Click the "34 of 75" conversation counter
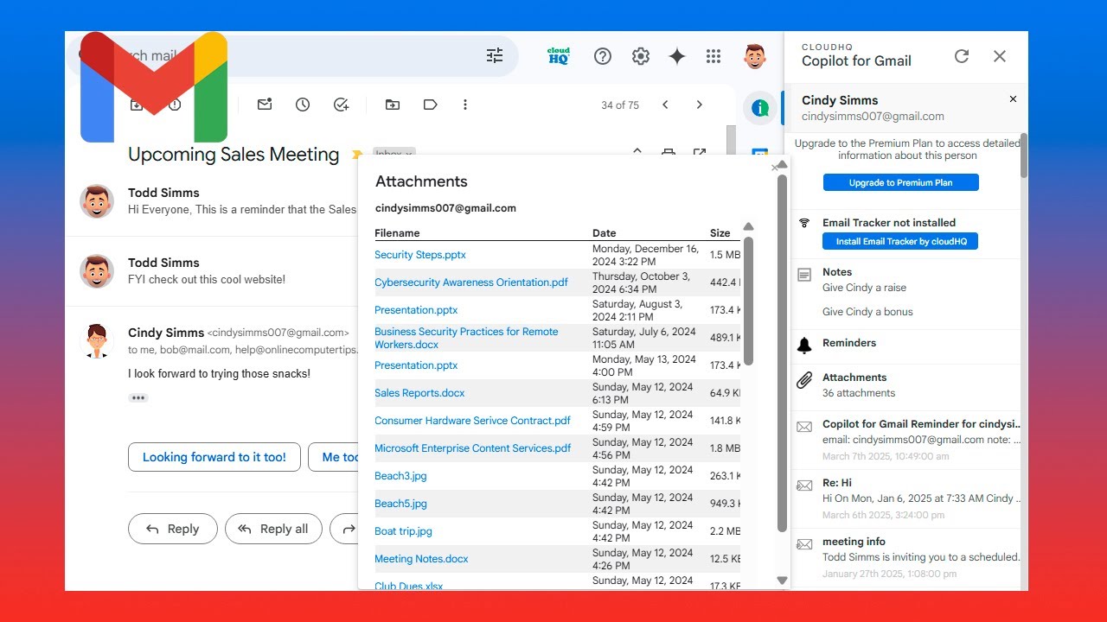The width and height of the screenshot is (1107, 622). (620, 105)
